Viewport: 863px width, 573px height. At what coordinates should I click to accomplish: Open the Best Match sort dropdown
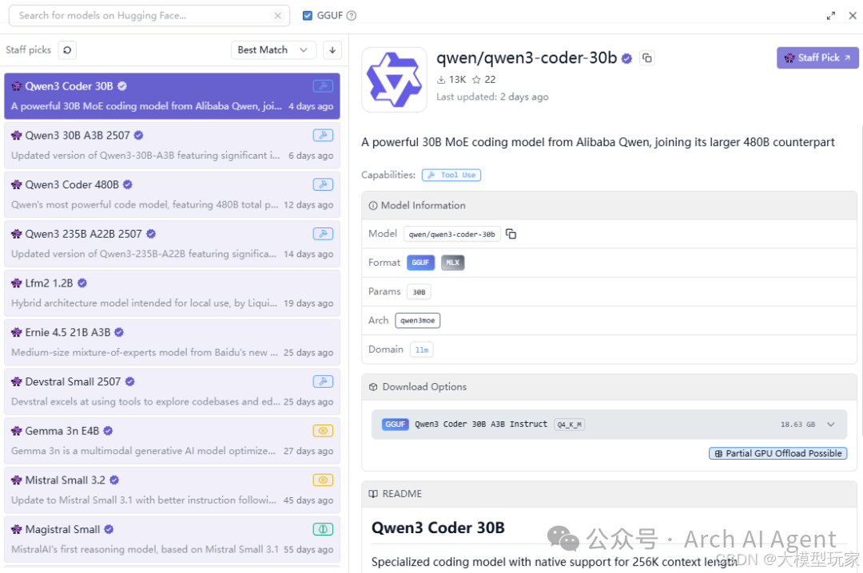[x=273, y=50]
